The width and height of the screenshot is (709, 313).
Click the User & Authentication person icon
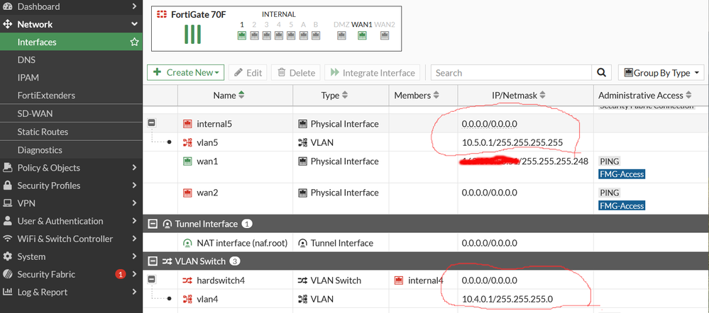[x=7, y=221]
